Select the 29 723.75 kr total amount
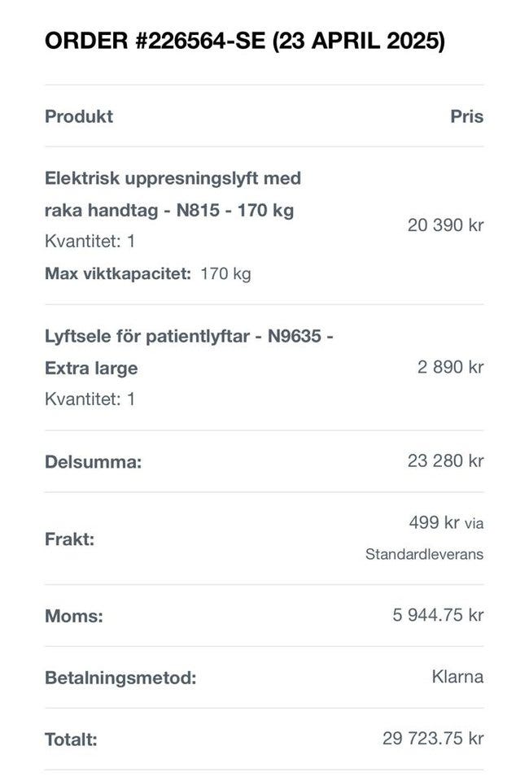This screenshot has width=529, height=781. [433, 739]
